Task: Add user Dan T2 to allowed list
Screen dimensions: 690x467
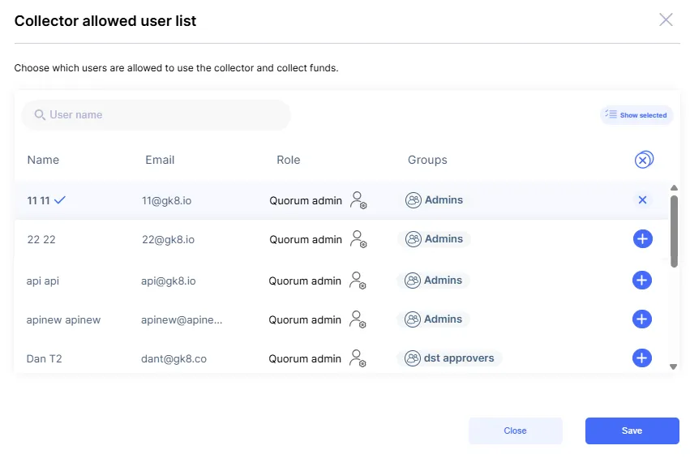Action: pos(642,358)
